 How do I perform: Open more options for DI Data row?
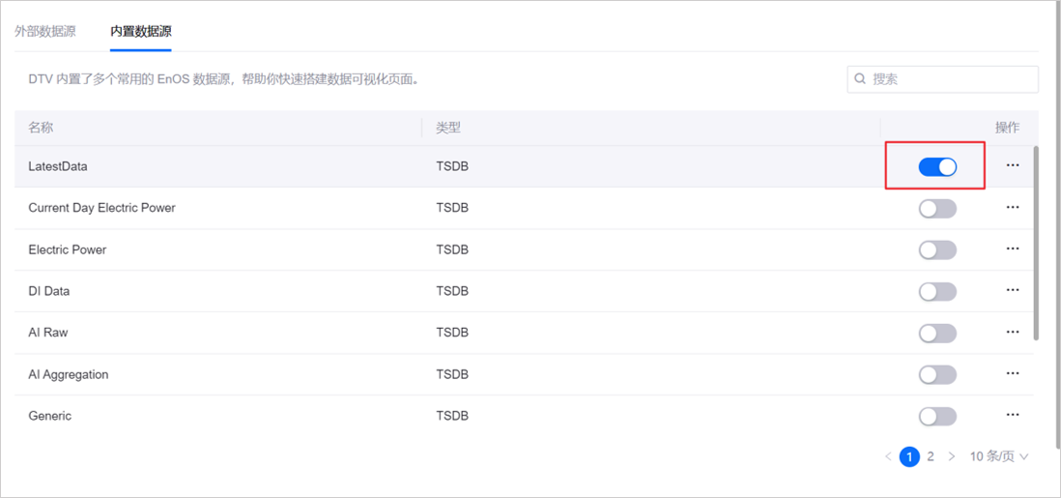tap(1012, 290)
